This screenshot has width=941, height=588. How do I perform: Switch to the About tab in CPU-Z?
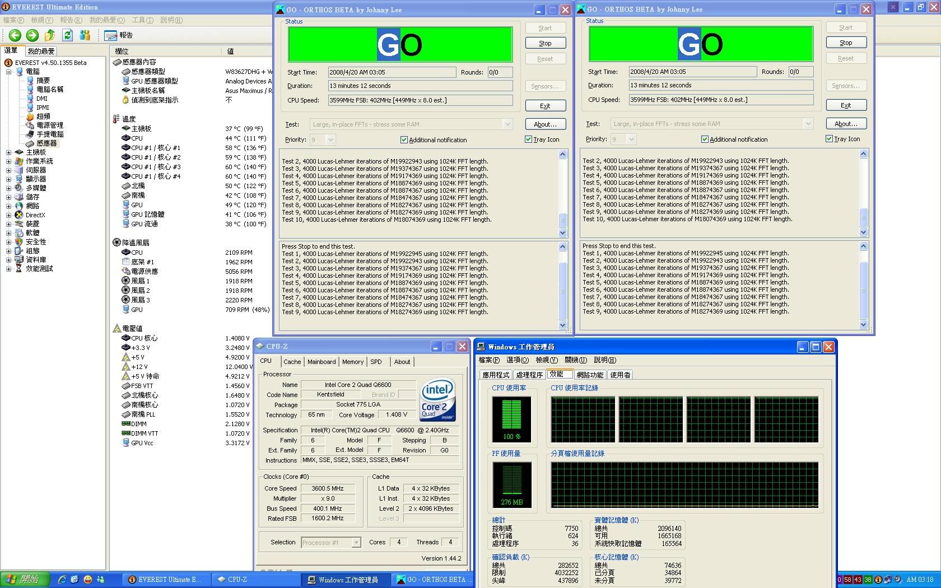(402, 362)
